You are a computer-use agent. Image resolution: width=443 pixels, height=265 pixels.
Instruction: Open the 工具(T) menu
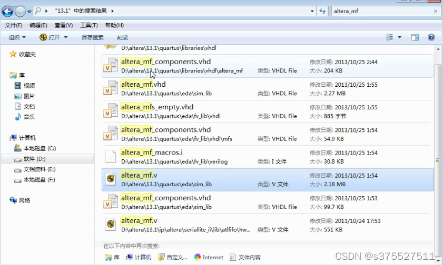(x=88, y=25)
